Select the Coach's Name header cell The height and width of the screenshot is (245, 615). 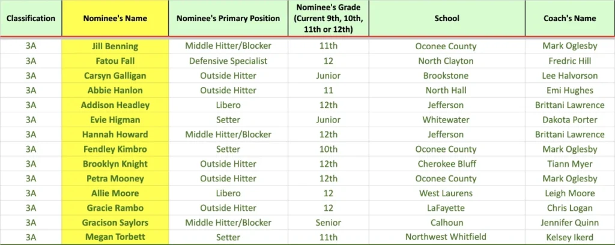click(569, 19)
